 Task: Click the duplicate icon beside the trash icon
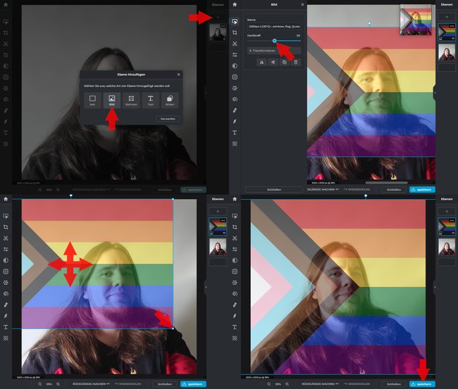click(x=284, y=62)
